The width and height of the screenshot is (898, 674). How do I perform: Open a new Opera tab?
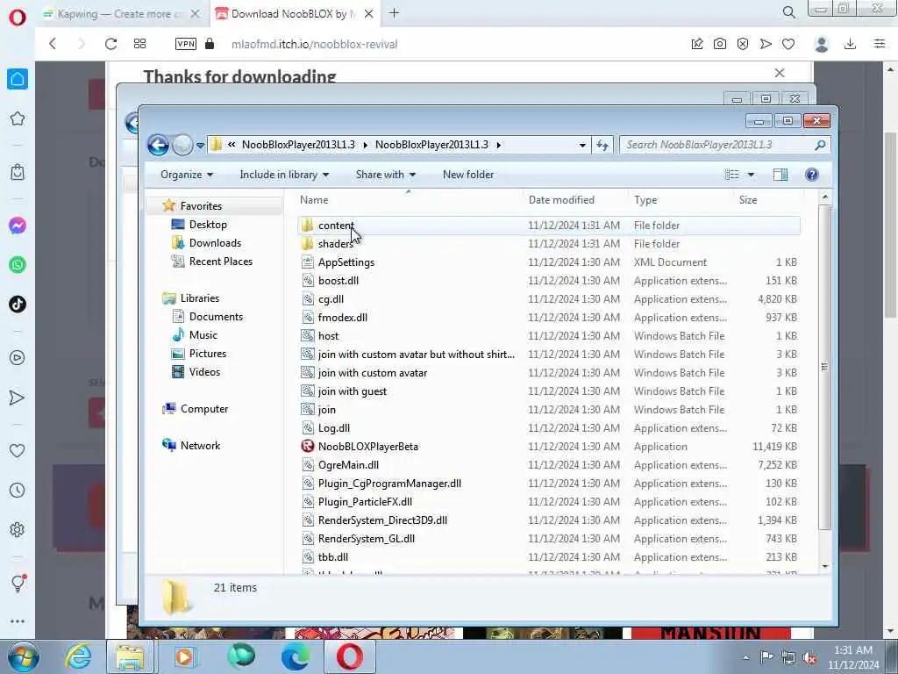tap(394, 12)
